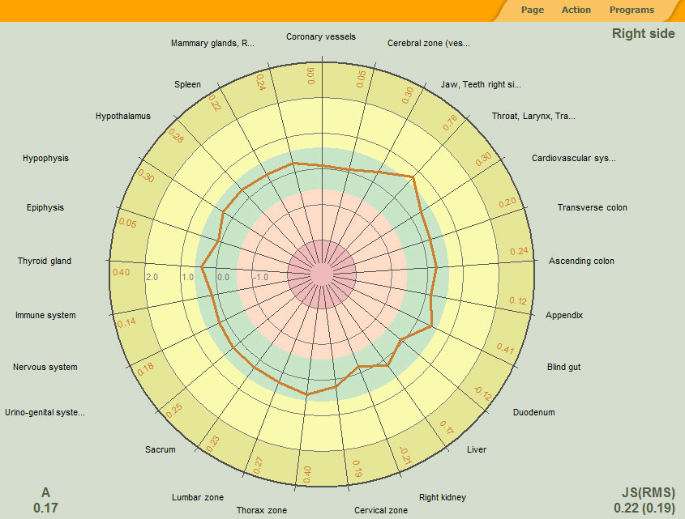Select the 'Mammary glands, R...' label
Screen dimensions: 685x519
212,43
